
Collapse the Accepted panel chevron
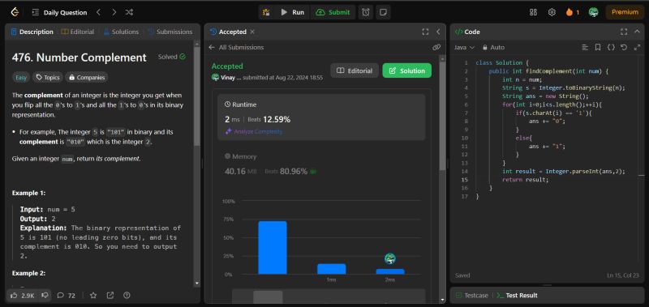click(x=438, y=32)
